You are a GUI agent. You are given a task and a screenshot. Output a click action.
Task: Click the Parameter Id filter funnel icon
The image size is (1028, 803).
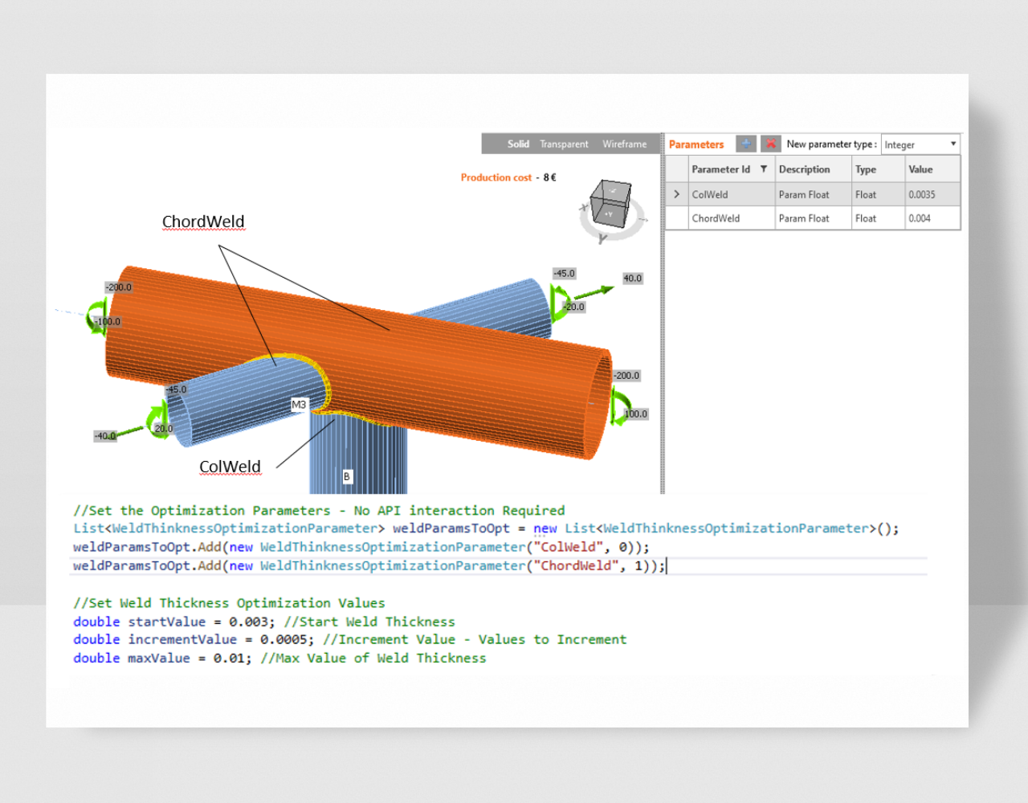coord(764,169)
